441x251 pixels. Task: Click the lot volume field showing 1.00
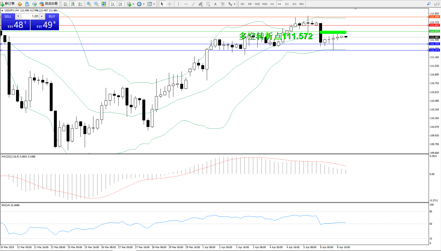pyautogui.click(x=30, y=16)
